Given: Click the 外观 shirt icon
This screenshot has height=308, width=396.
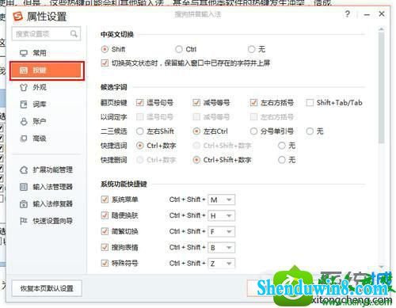Looking at the screenshot, I should pyautogui.click(x=24, y=87).
